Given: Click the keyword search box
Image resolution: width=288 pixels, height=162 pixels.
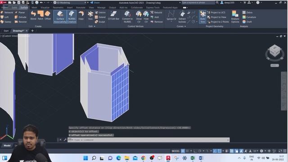Looking at the screenshot, I should [x=198, y=3].
